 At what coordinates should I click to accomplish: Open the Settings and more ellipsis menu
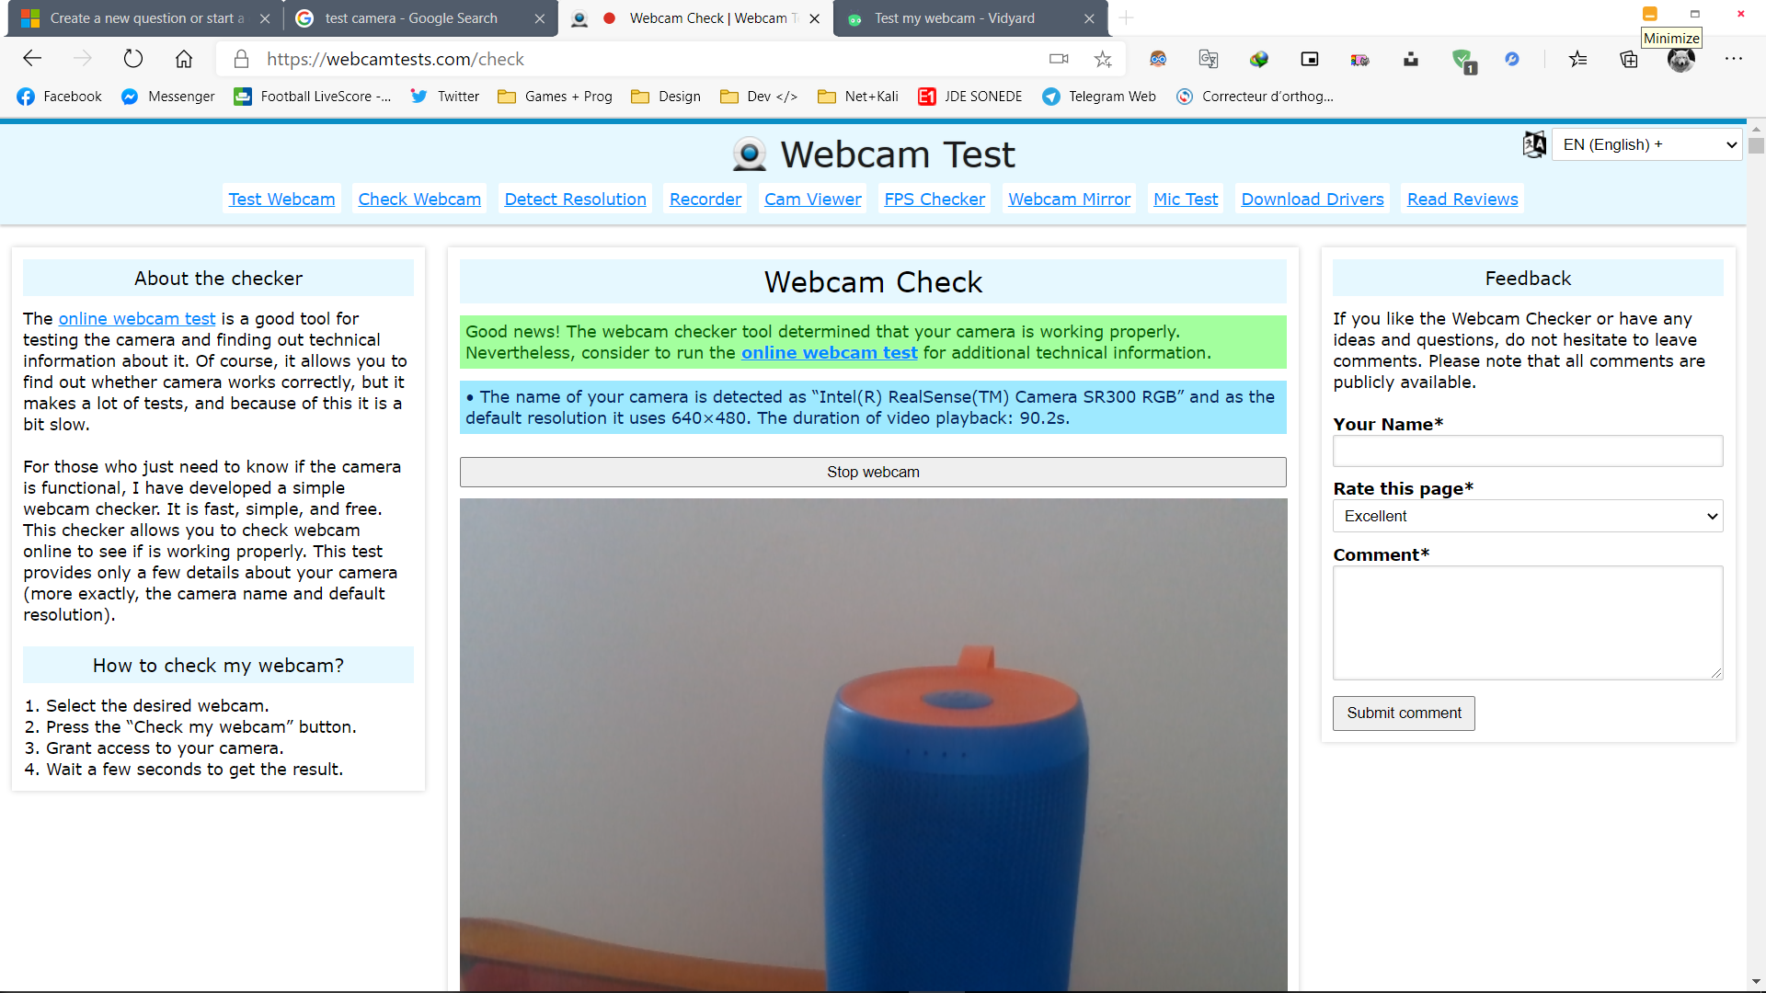(x=1734, y=59)
